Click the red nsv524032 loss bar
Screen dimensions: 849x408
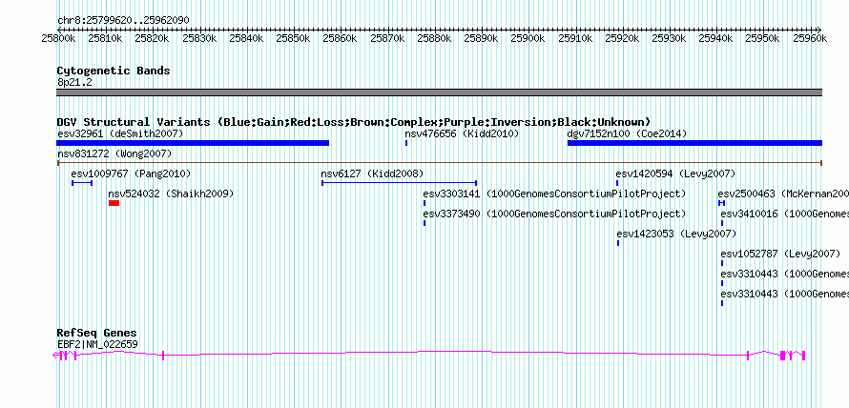(114, 203)
